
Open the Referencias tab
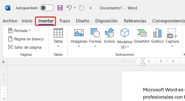click(x=135, y=21)
